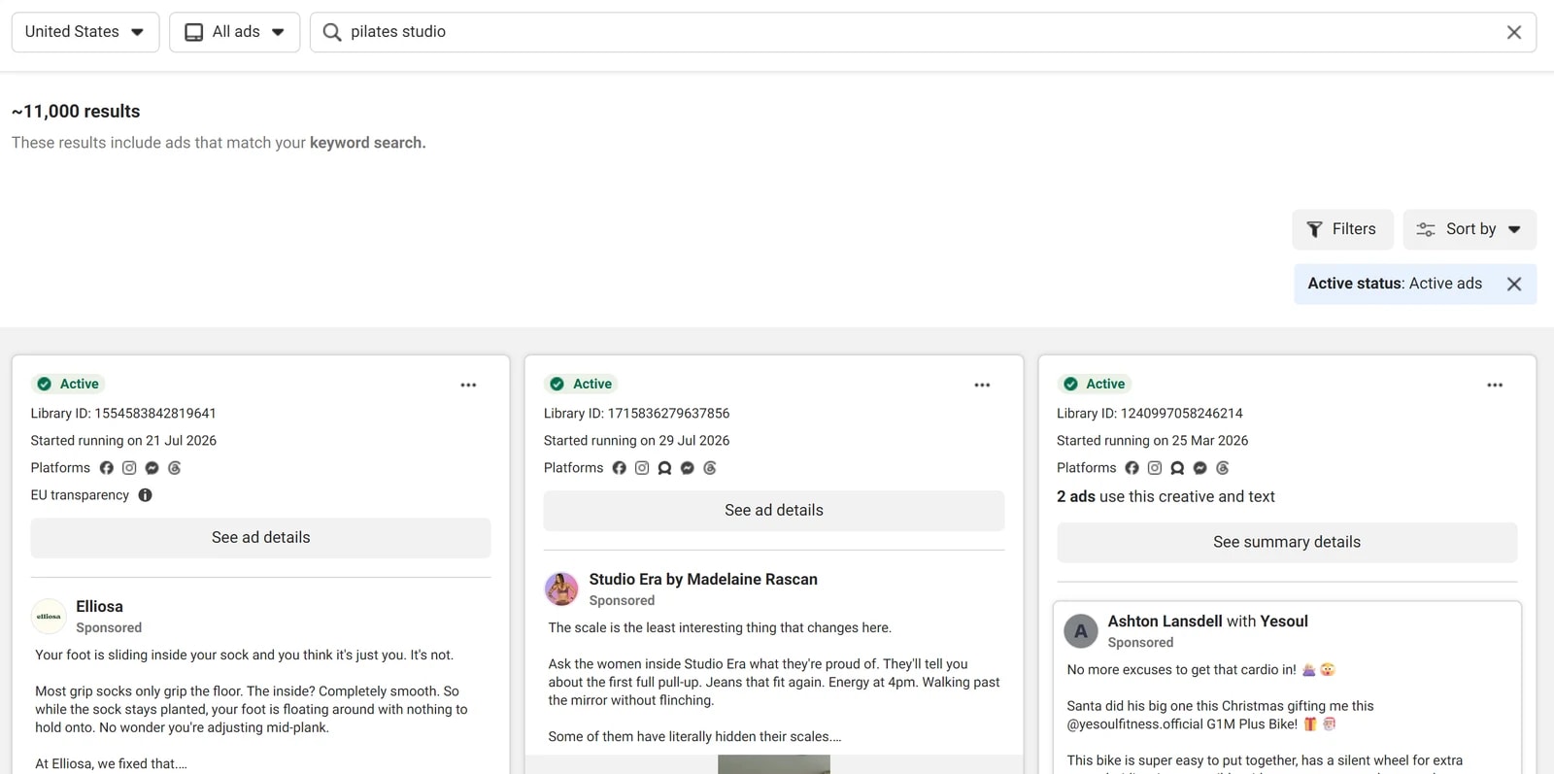See ad details for Studio Era ad
Screen dimensions: 1554x774
(774, 511)
